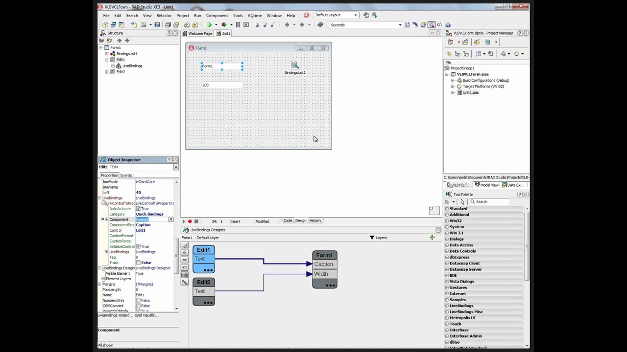Screen dimensions: 627x352
Task: Switch to the Events tab in Object Inspector
Action: coord(126,175)
